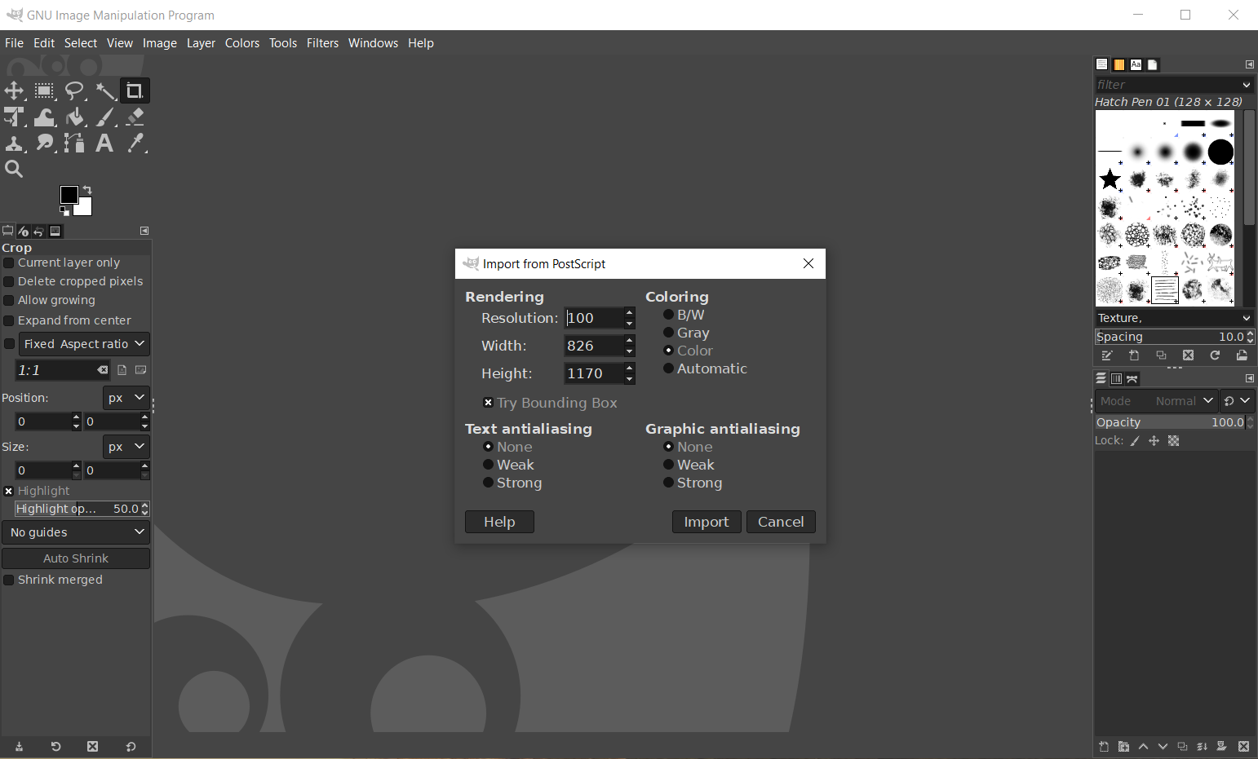
Task: Select the Rectangle Select tool
Action: pos(44,90)
